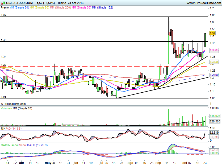The image size is (222, 165).
Task: Click the green 545.925 volume value tag
Action: click(215, 116)
